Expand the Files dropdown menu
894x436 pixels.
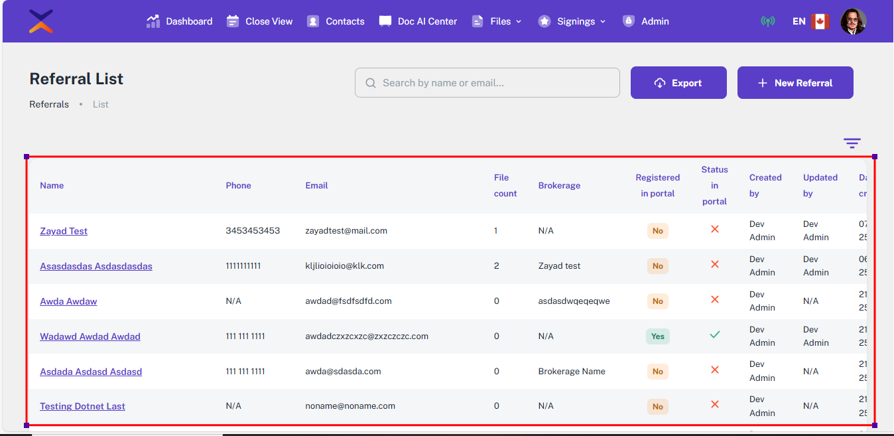click(x=497, y=21)
